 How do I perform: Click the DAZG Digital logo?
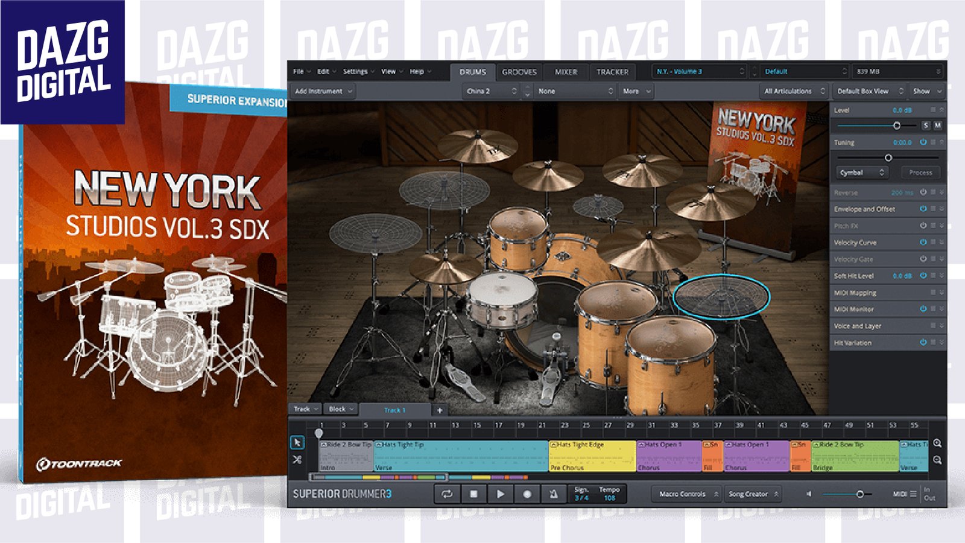63,62
